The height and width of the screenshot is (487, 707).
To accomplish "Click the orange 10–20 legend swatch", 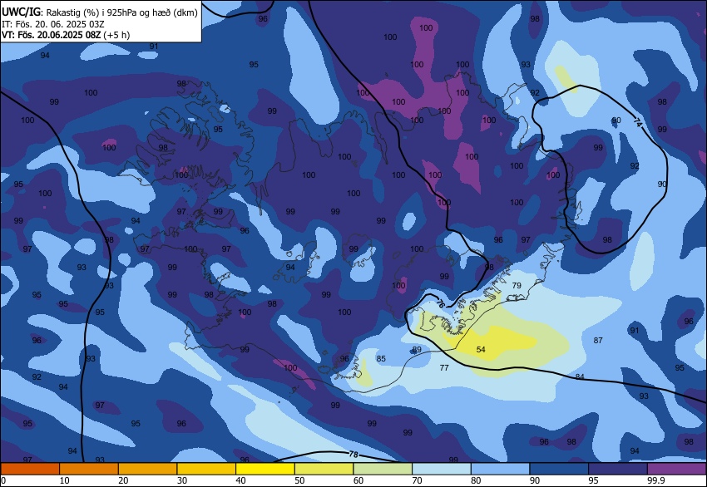I will point(89,469).
